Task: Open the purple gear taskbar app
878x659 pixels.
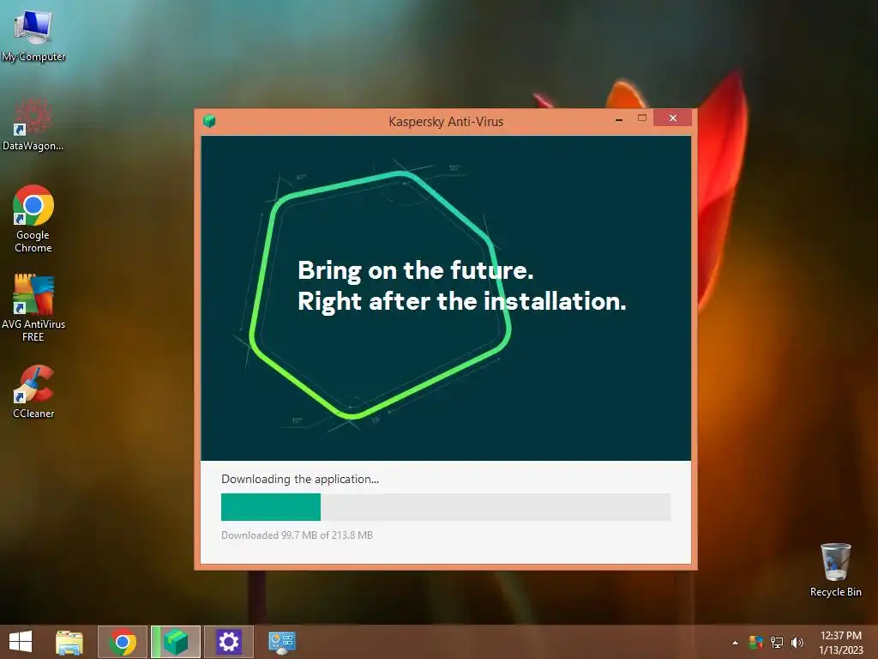Action: pos(228,642)
